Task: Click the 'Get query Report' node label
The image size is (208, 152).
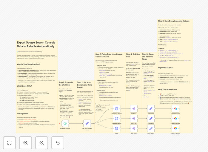Action: click(116, 114)
